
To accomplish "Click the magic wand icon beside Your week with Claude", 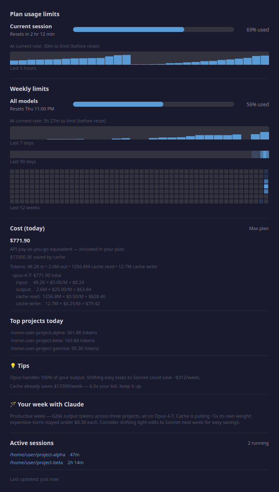I will tap(12, 404).
